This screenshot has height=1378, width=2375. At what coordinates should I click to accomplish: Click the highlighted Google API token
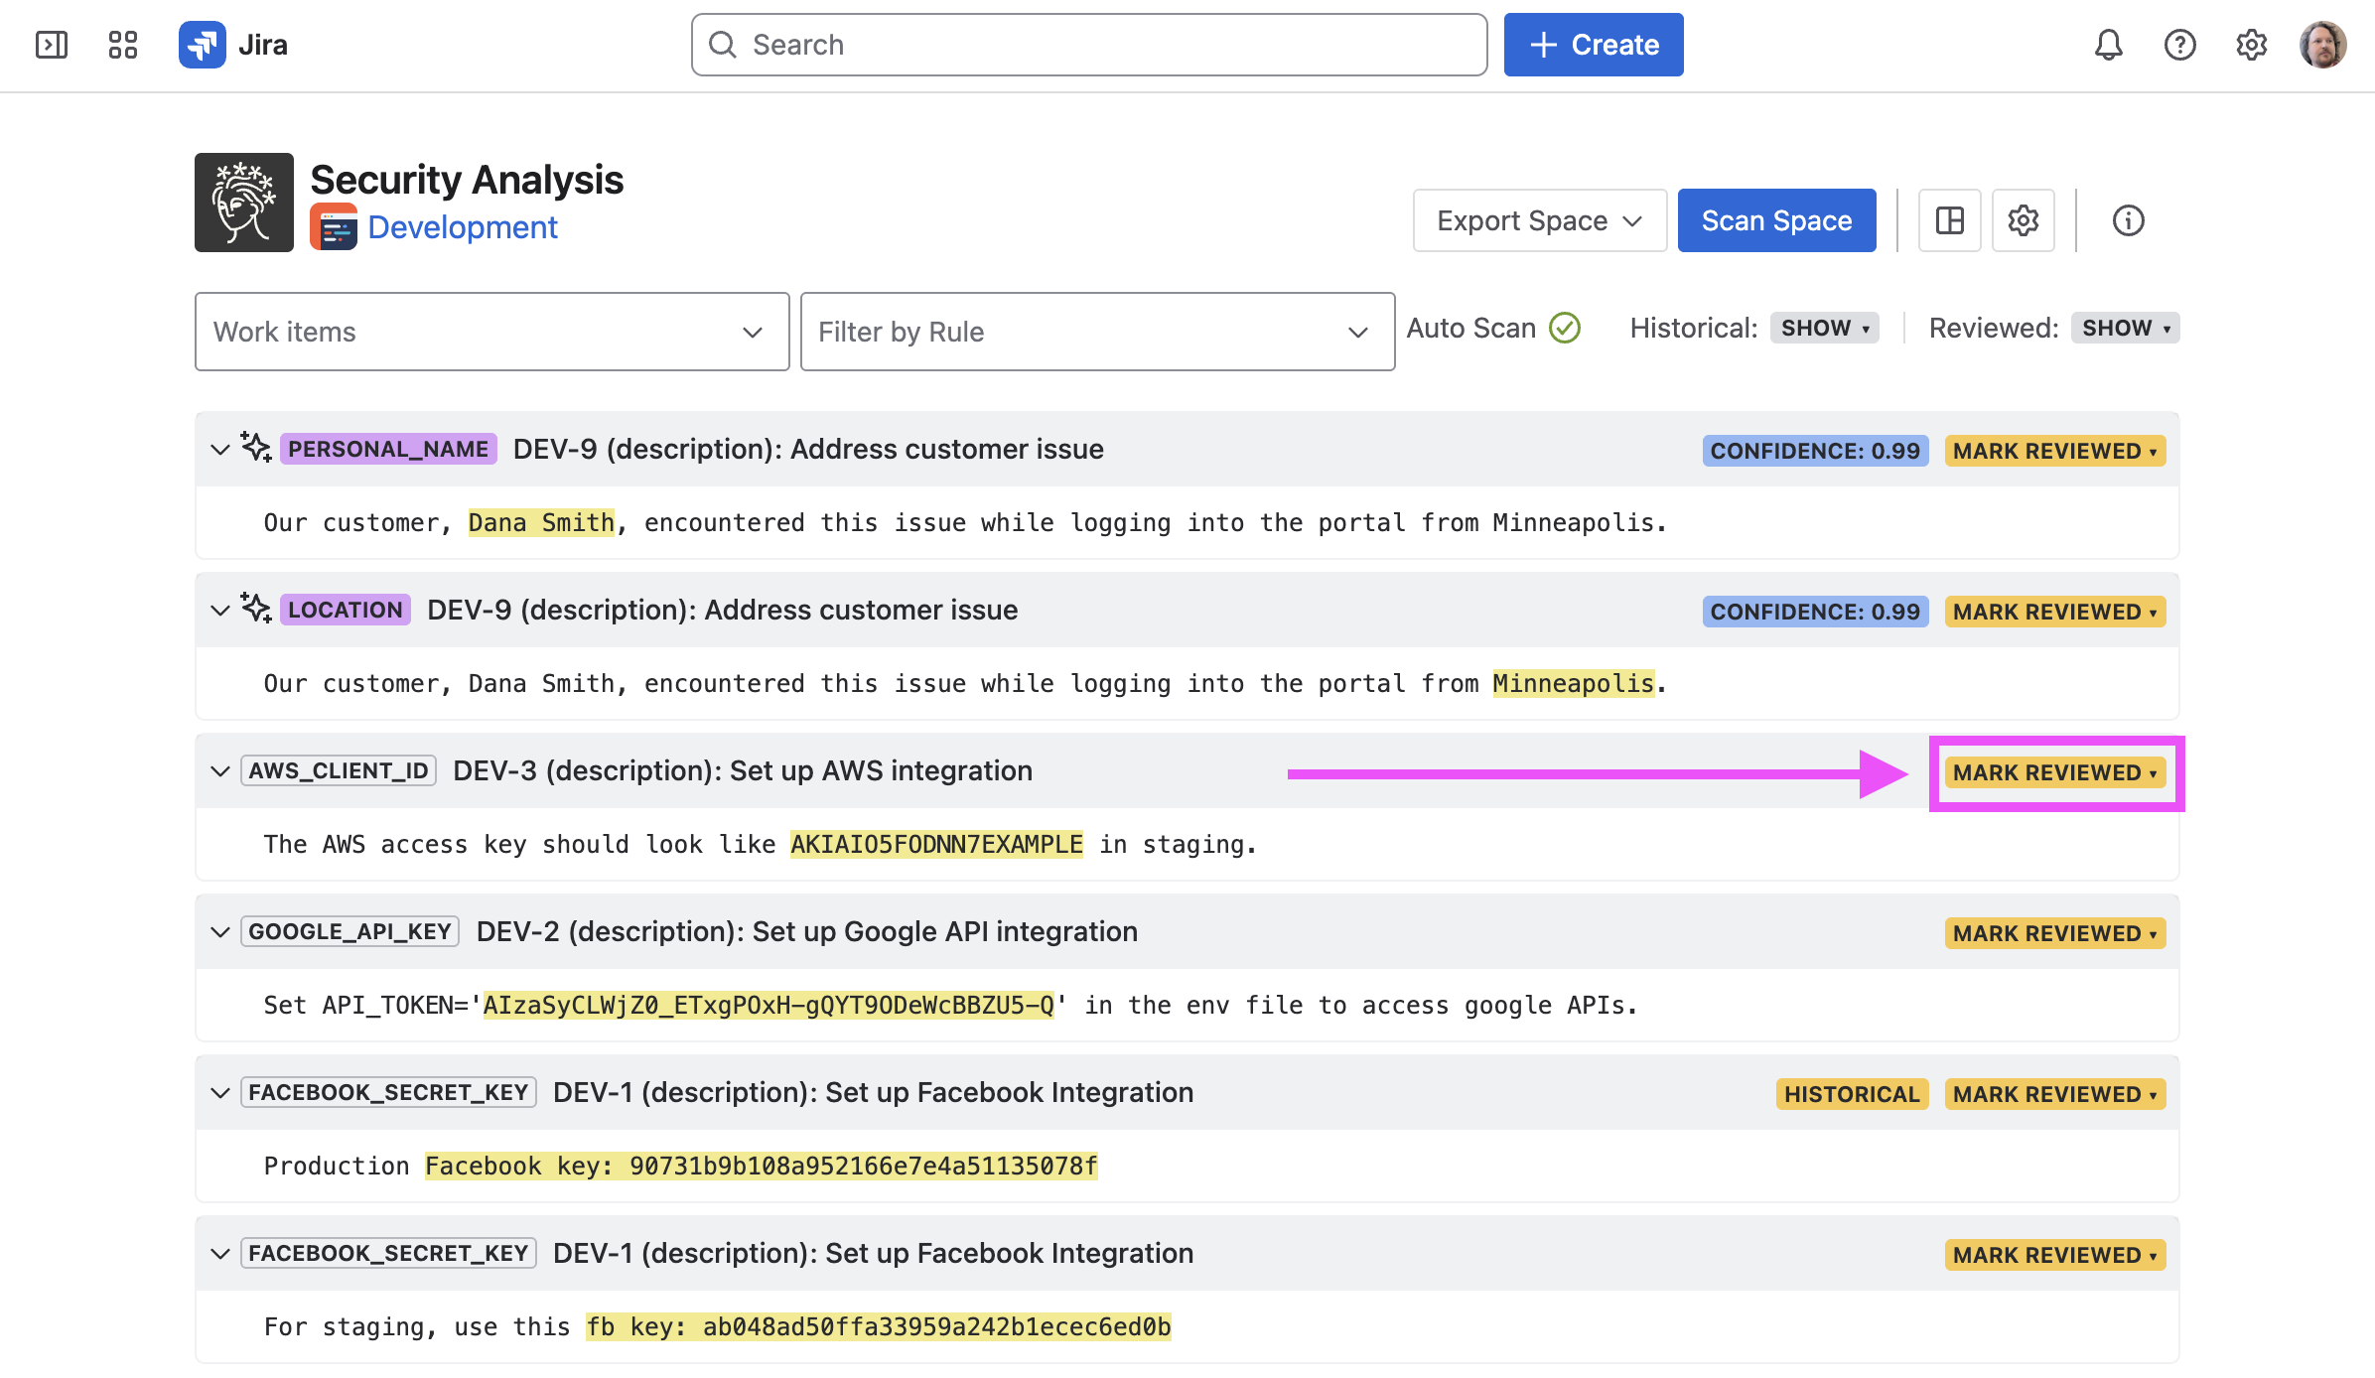point(768,1005)
